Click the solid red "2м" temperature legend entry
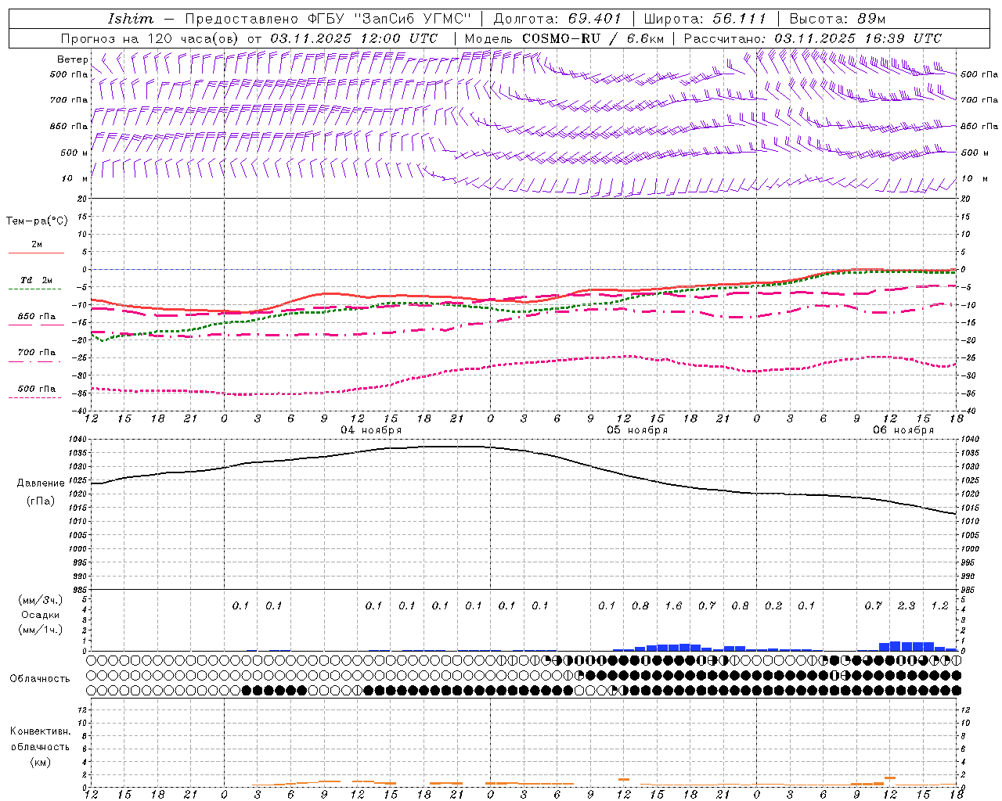 (x=37, y=244)
